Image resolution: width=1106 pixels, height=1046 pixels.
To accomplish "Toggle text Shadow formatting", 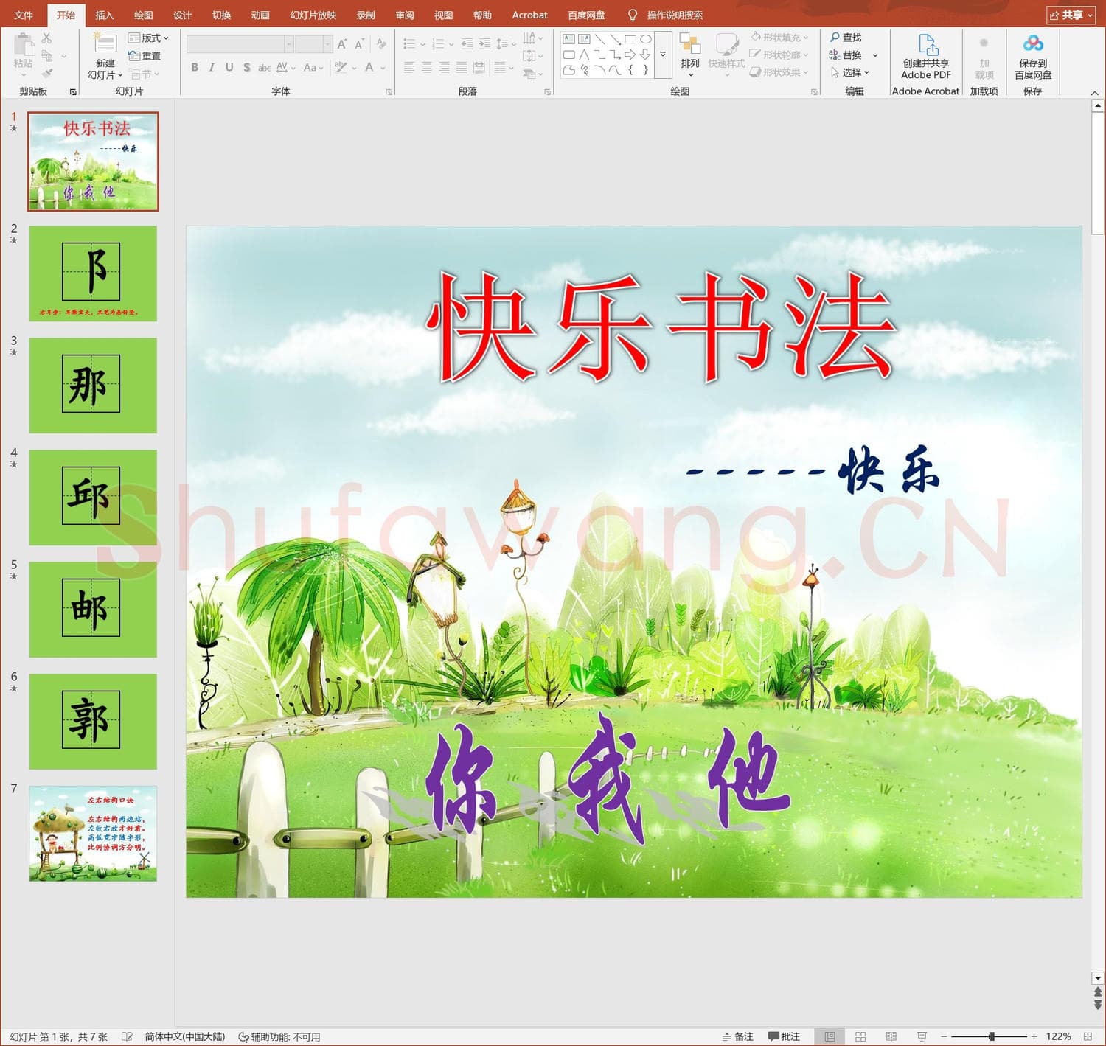I will point(246,67).
